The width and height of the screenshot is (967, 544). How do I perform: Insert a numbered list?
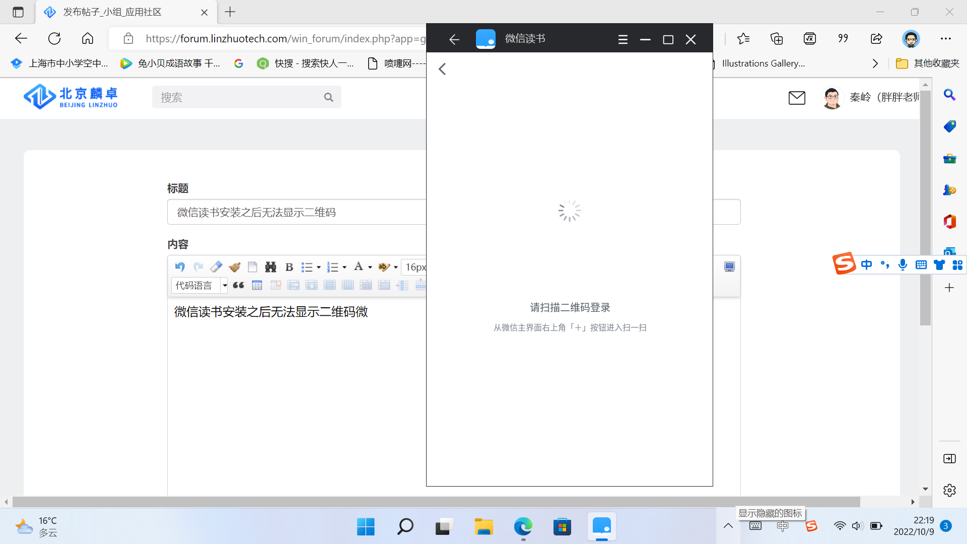click(332, 267)
